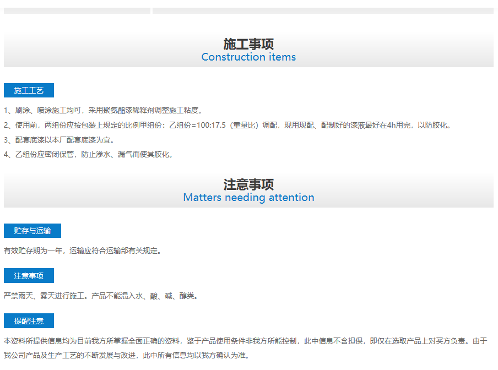Viewport: 498px width, 370px height.
Task: Click line 3 about 配套底漆
Action: (59, 140)
